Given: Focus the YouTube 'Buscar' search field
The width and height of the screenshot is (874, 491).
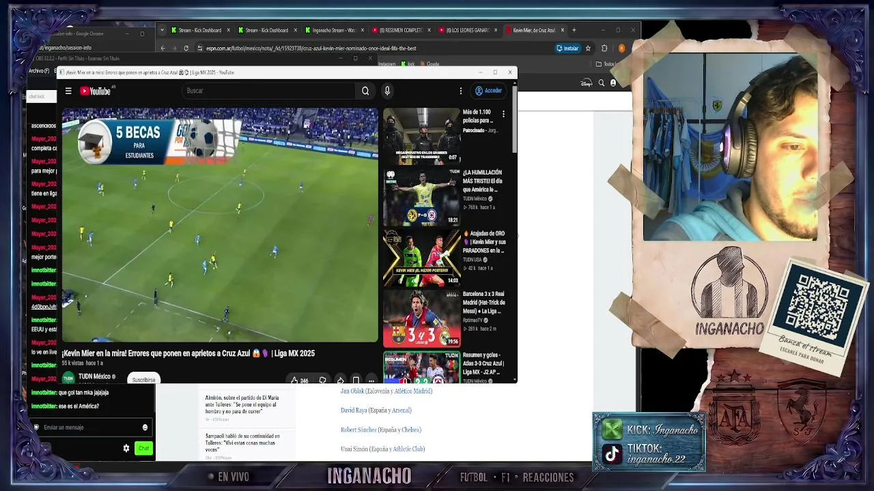Looking at the screenshot, I should (x=270, y=91).
